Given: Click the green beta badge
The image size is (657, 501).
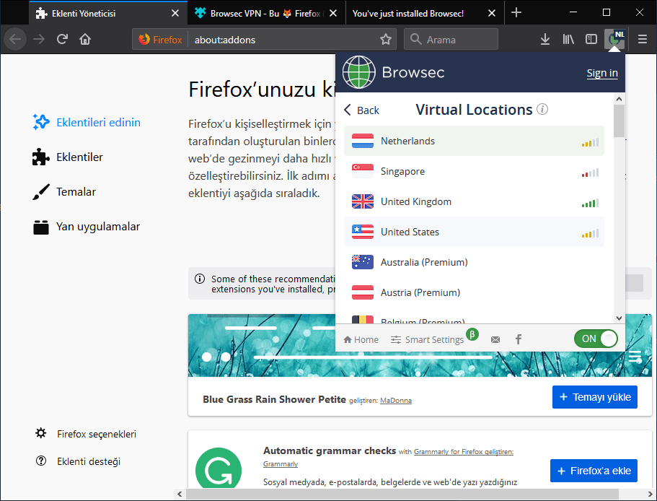Looking at the screenshot, I should [x=472, y=334].
